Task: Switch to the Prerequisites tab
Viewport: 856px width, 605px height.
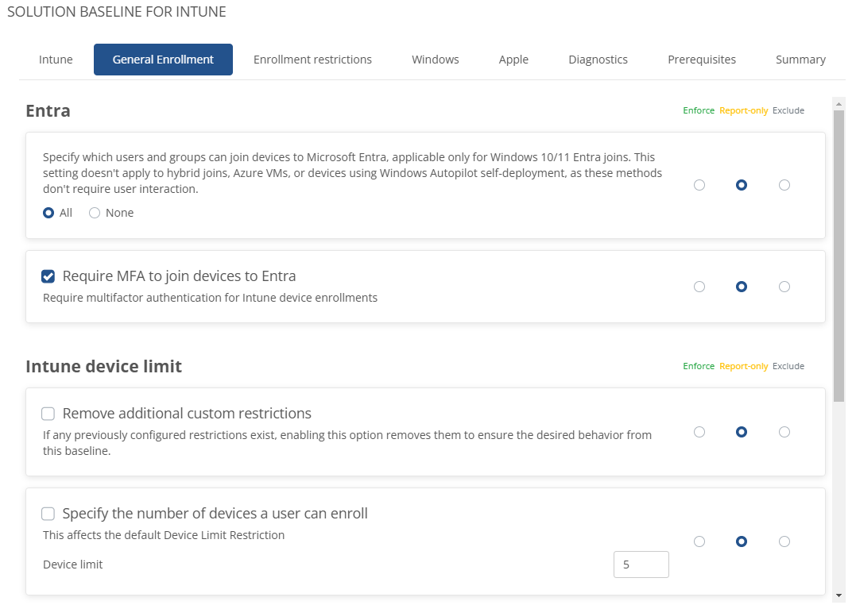Action: pyautogui.click(x=702, y=60)
